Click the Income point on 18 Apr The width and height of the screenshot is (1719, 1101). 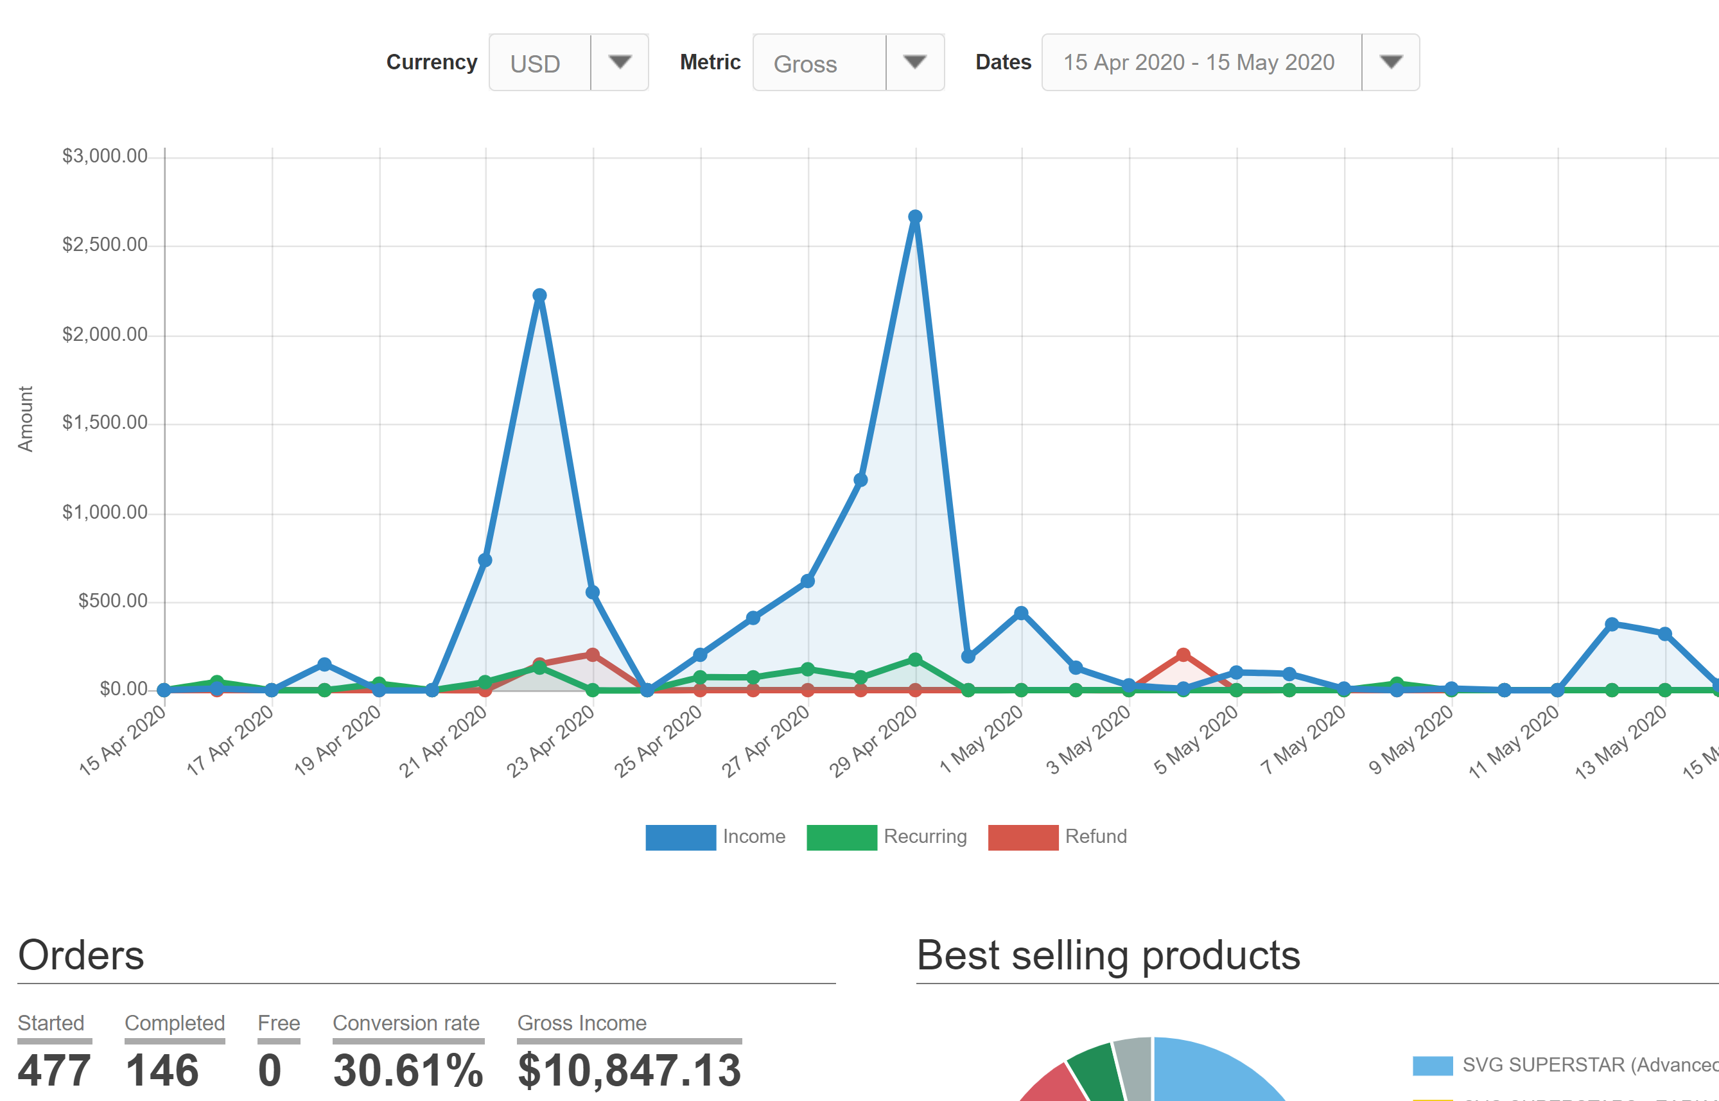pyautogui.click(x=324, y=664)
